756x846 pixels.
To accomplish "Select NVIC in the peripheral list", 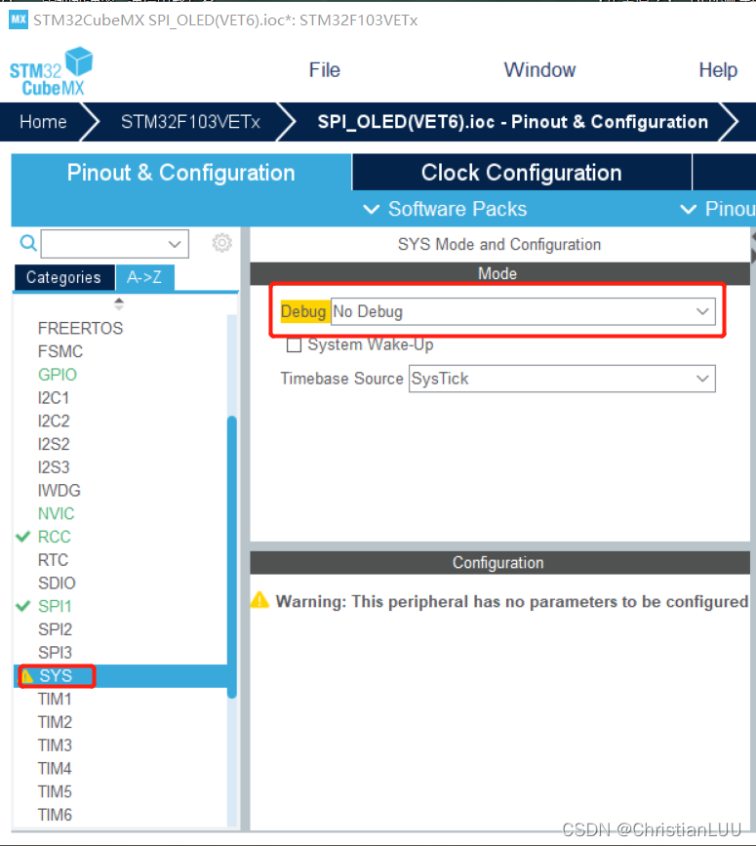I will coord(56,513).
